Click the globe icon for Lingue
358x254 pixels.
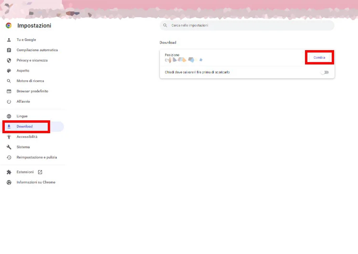[9, 116]
